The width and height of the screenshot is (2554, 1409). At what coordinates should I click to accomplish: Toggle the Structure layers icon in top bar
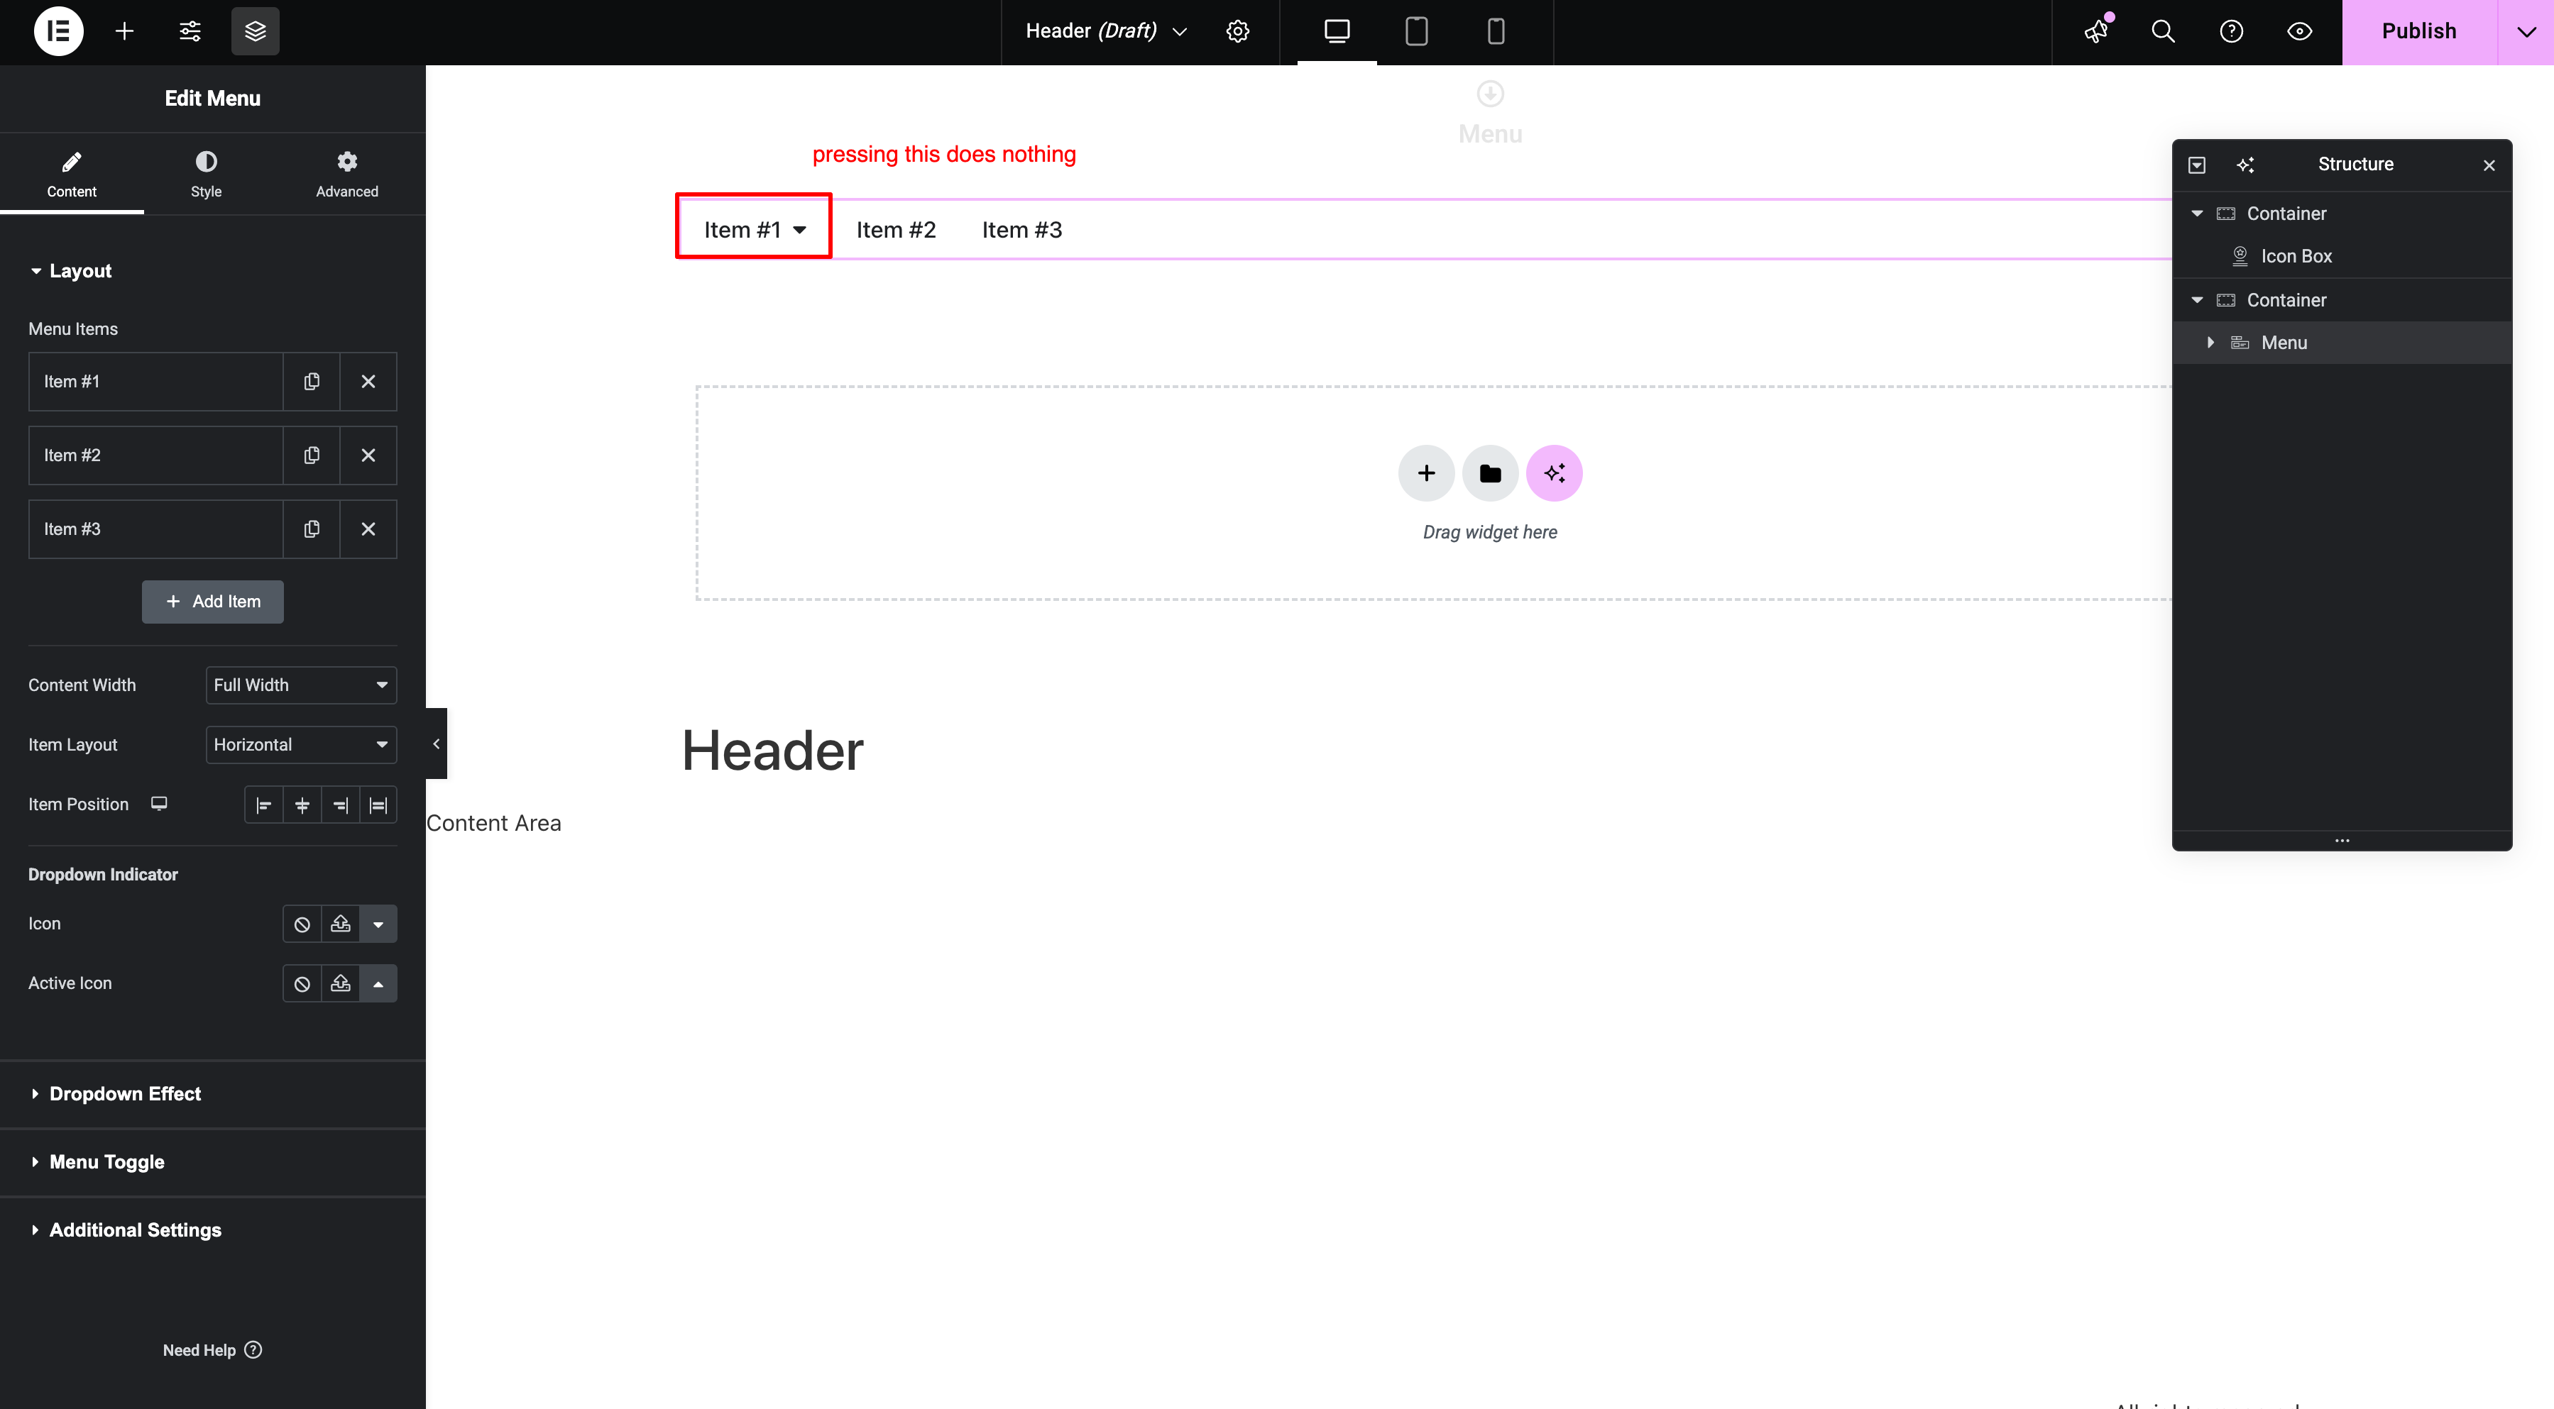pyautogui.click(x=255, y=31)
